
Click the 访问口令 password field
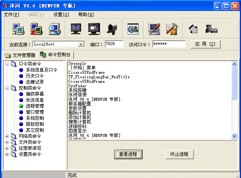[169, 44]
